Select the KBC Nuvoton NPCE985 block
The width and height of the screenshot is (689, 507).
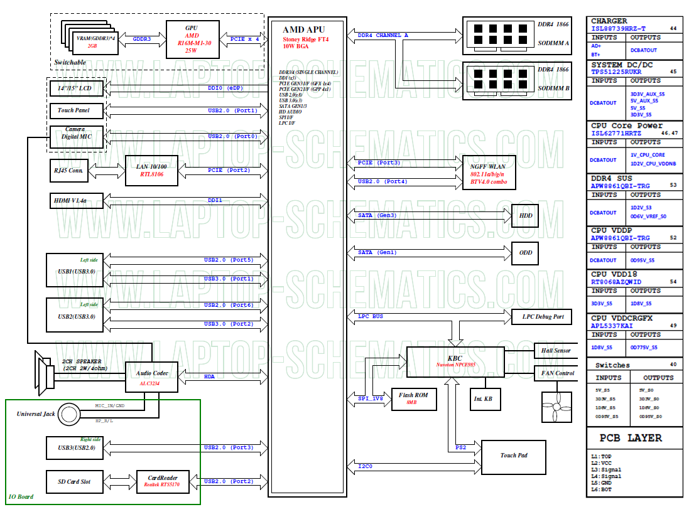point(455,361)
